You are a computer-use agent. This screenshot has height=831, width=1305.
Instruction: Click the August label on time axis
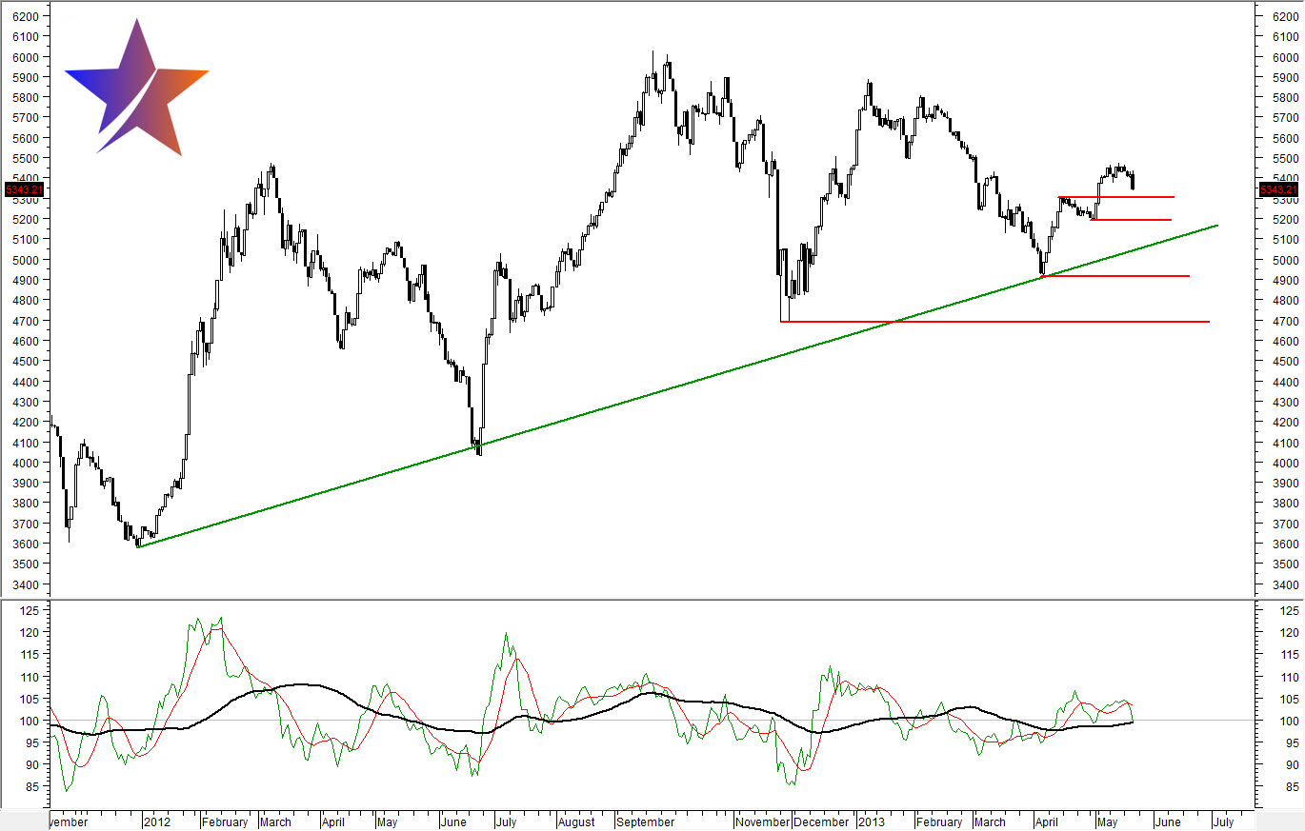(575, 821)
